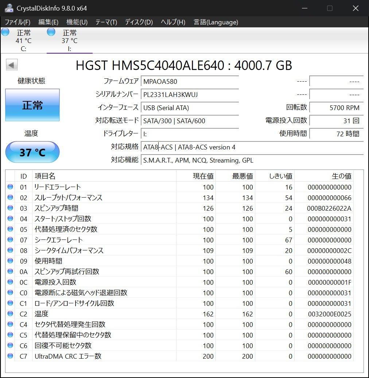This screenshot has height=378, width=369.
Task: Click the disk title HGST HMS5C4040ALE640
Action: point(184,65)
